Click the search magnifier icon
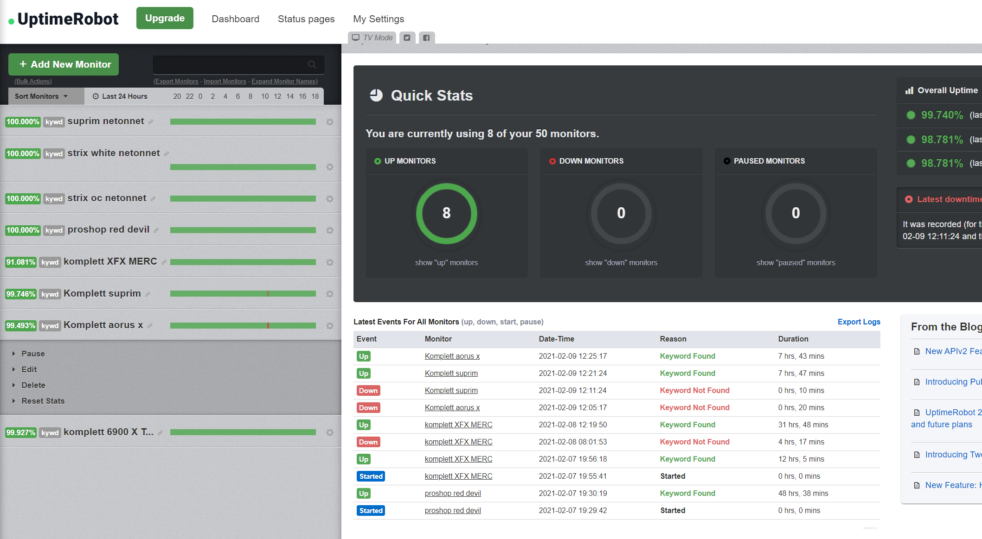 (x=312, y=64)
